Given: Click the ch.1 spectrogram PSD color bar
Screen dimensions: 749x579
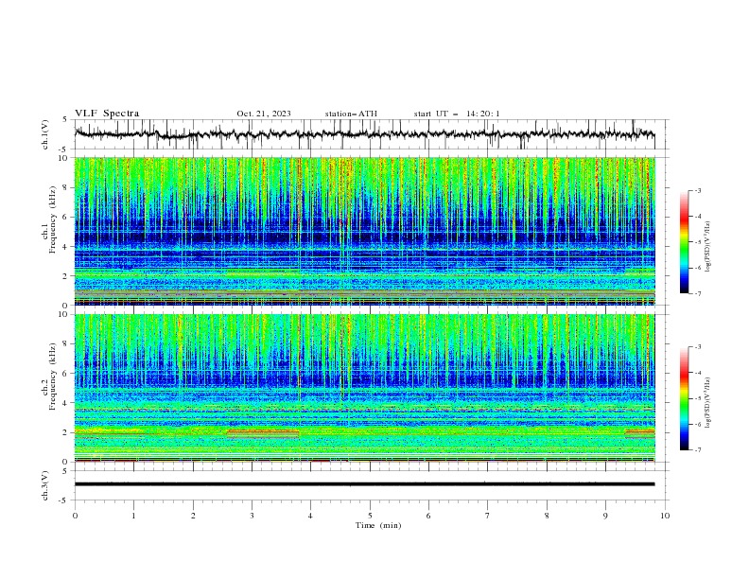Looking at the screenshot, I should coord(684,242).
